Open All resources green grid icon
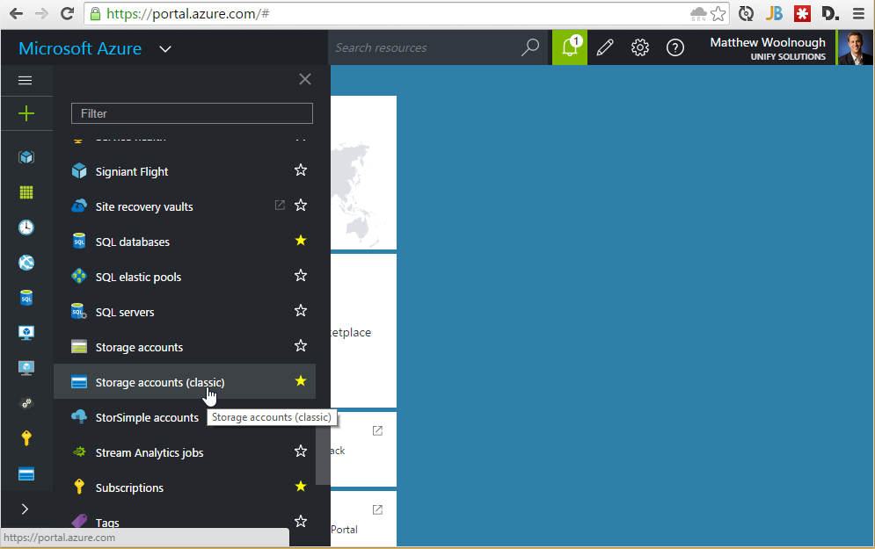The height and width of the screenshot is (549, 875). pos(26,192)
